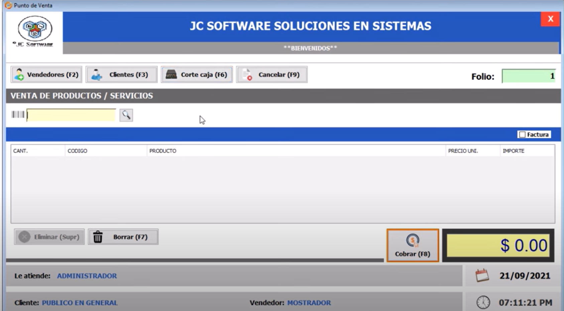Enable the Factura checkbox

coord(522,134)
